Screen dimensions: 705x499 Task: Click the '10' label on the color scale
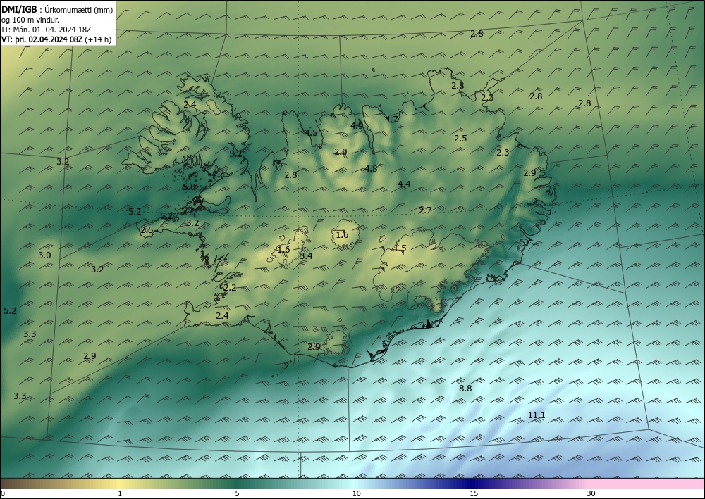coord(356,493)
